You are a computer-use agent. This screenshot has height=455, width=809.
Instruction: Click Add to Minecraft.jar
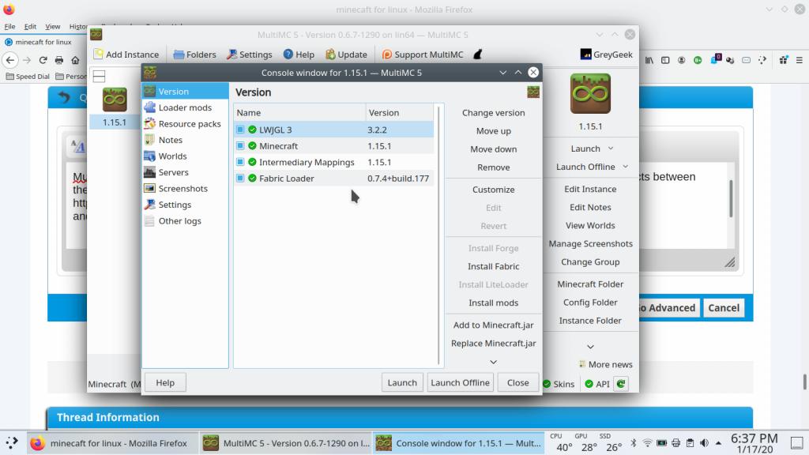(x=493, y=325)
